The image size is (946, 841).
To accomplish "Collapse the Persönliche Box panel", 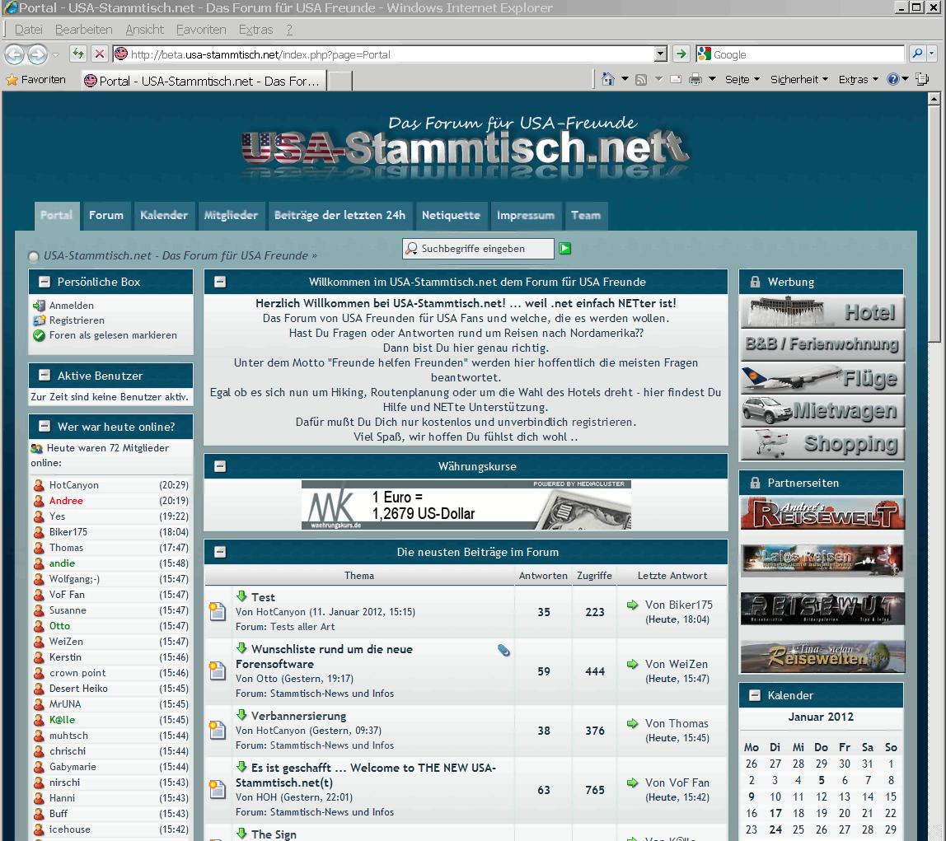I will [x=44, y=282].
